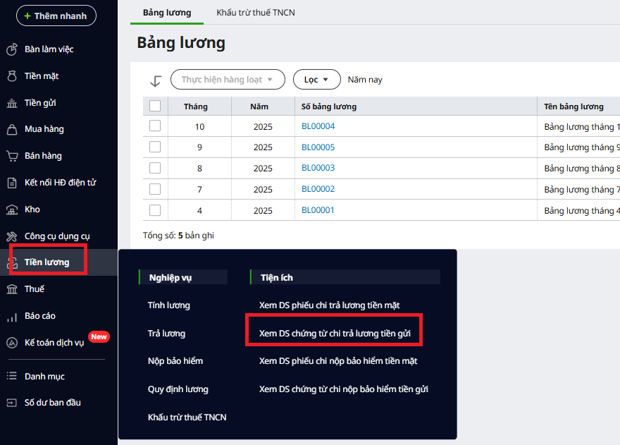Go to Bán hàng cart icon
620x445 pixels.
point(11,156)
